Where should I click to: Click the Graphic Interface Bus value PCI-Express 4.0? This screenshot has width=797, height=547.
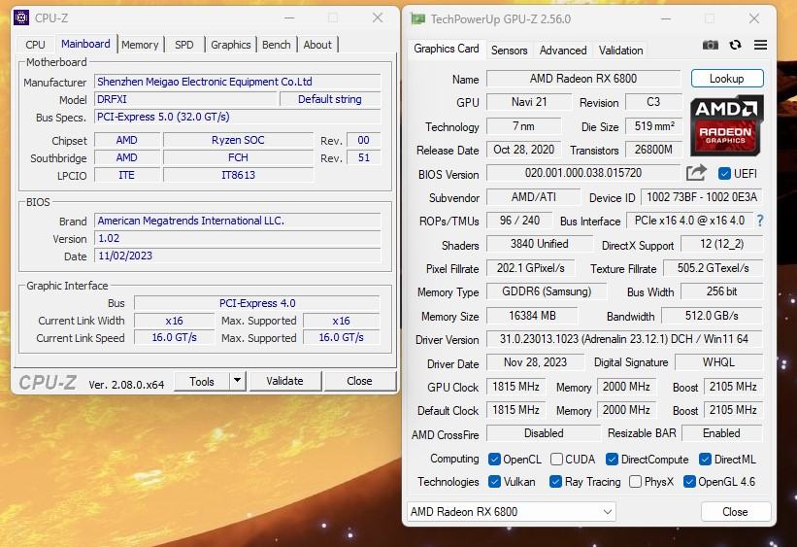256,303
